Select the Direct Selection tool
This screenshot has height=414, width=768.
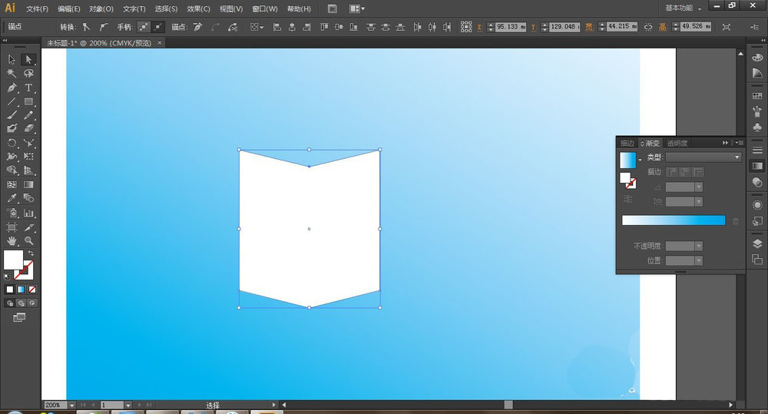(x=28, y=59)
